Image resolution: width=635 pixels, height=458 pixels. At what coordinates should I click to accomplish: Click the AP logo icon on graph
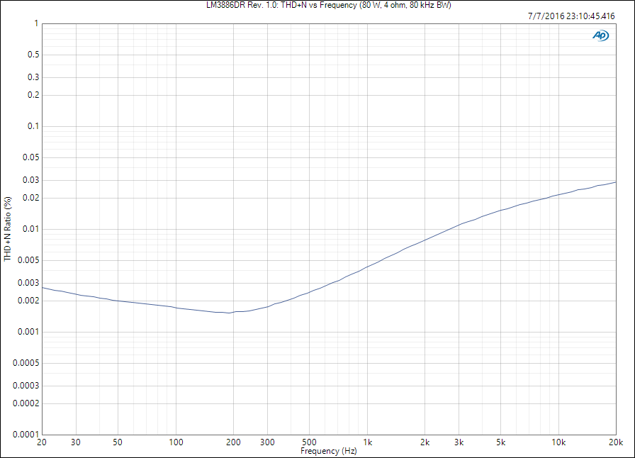(x=600, y=35)
